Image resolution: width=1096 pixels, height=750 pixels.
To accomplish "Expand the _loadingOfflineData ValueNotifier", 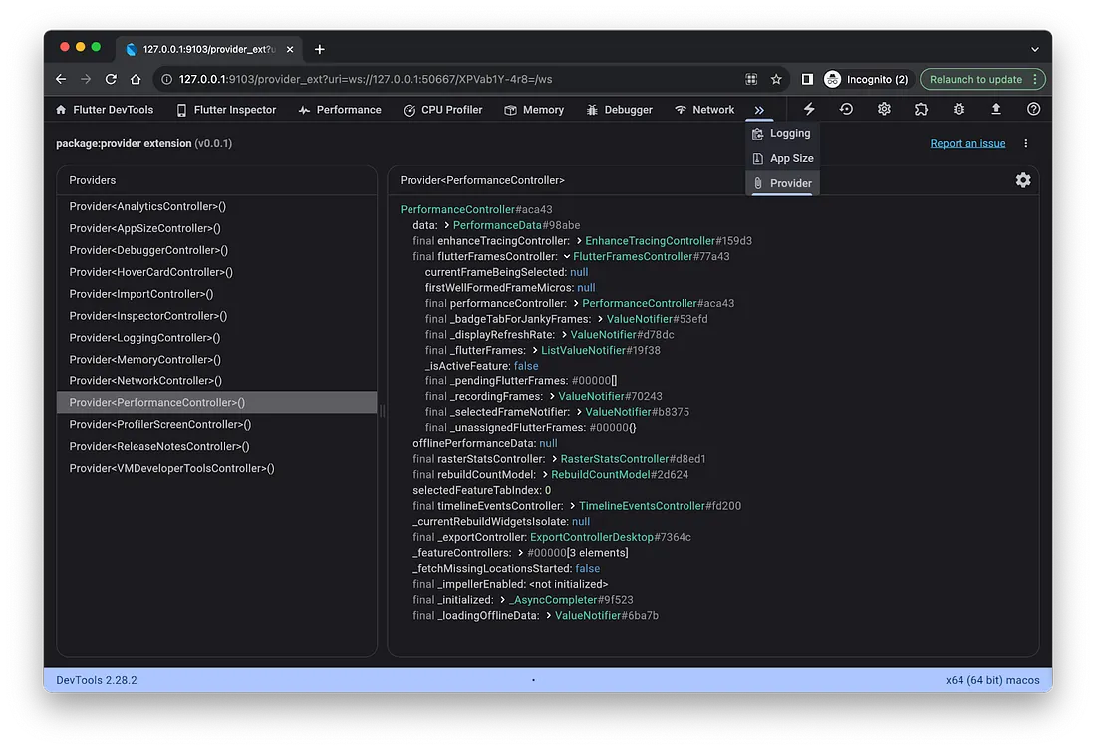I will click(x=548, y=616).
